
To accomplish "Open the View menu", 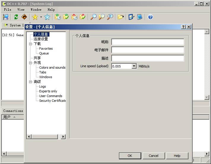I will (x=21, y=9).
